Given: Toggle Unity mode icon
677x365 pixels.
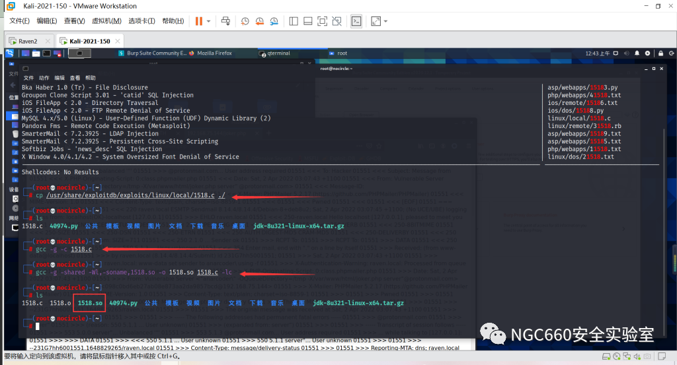Looking at the screenshot, I should click(337, 21).
